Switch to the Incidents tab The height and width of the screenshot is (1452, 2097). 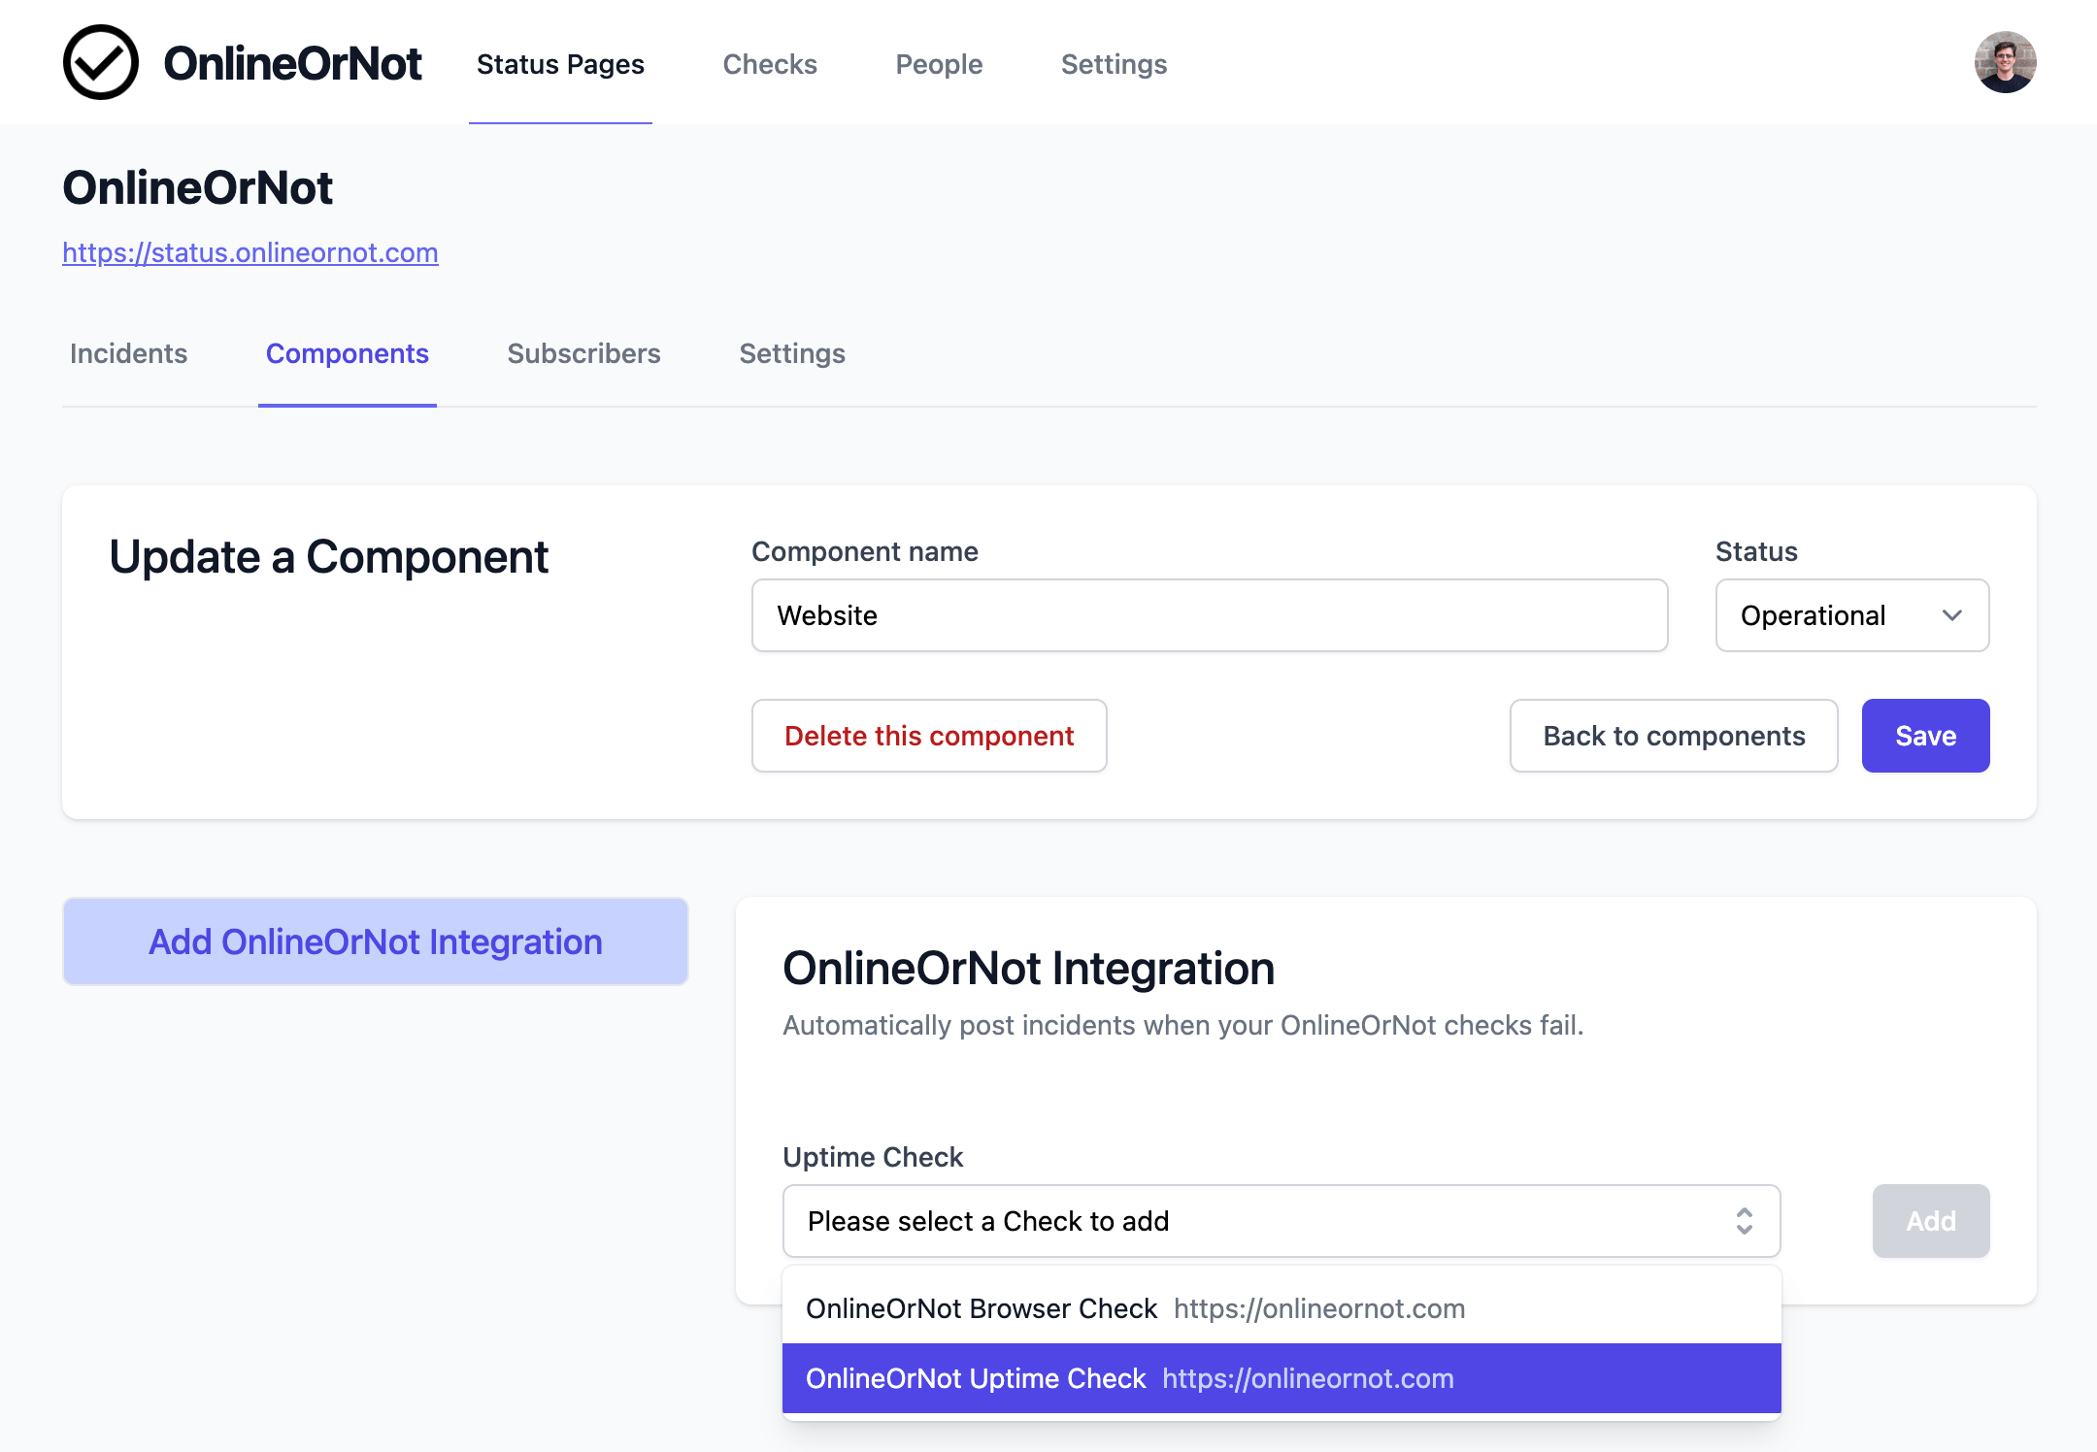click(127, 352)
